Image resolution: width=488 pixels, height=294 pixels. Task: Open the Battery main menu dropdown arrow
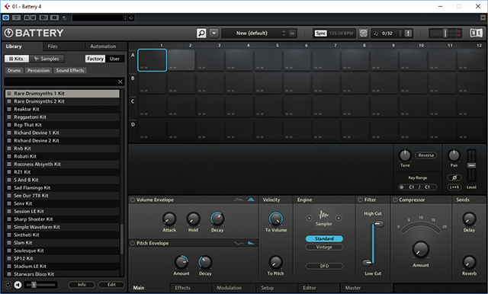tap(214, 33)
